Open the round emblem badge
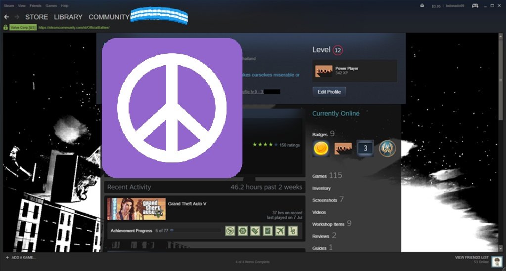506x271 pixels. pos(387,148)
